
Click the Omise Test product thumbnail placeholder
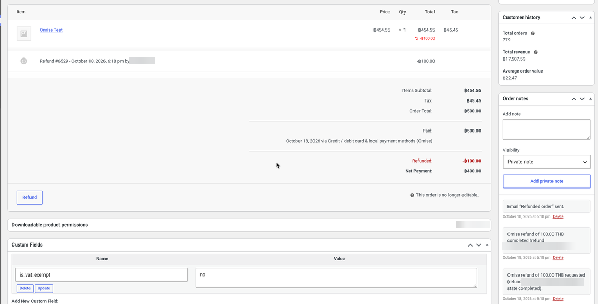pos(24,34)
